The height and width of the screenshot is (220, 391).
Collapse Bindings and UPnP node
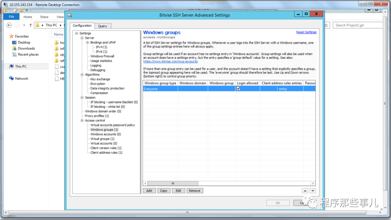coord(88,42)
